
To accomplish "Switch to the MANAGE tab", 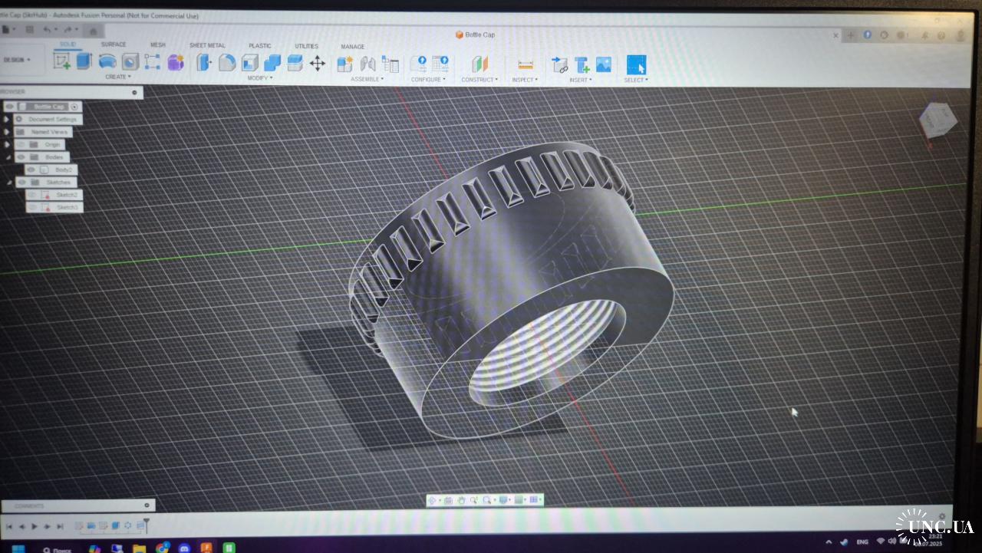I will [x=353, y=47].
